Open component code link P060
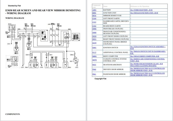This screenshot has width=173, height=121. (94, 70)
